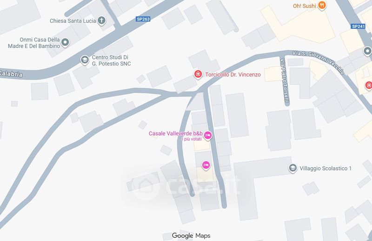Open the Chiesa Santa Lucia text label
The height and width of the screenshot is (241, 372).
click(73, 21)
